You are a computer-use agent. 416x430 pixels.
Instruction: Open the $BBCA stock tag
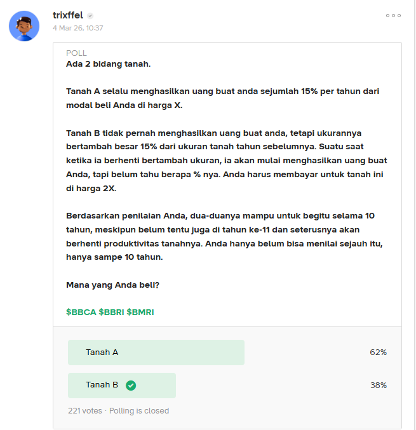(x=81, y=312)
